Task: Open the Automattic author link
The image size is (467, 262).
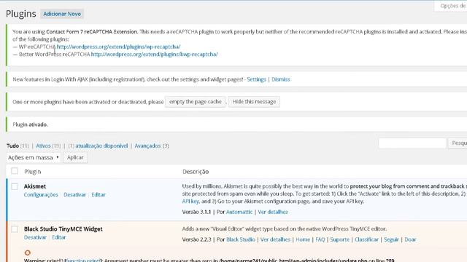Action: (x=239, y=212)
